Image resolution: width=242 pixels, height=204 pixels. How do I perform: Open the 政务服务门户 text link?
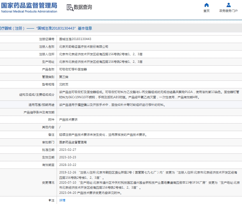pos(229,11)
